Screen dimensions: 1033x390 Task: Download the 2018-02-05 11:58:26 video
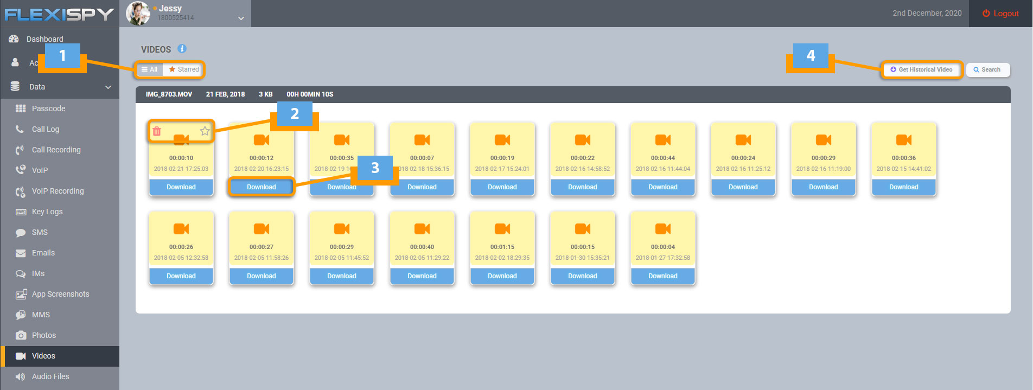click(x=262, y=276)
